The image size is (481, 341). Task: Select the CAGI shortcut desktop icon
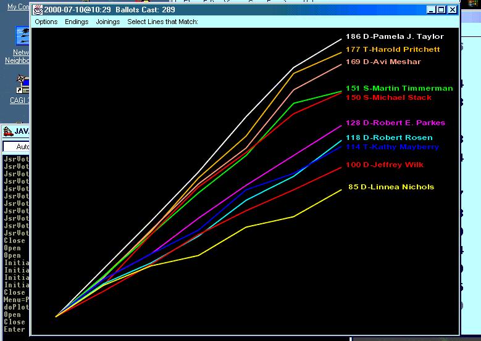(x=22, y=82)
